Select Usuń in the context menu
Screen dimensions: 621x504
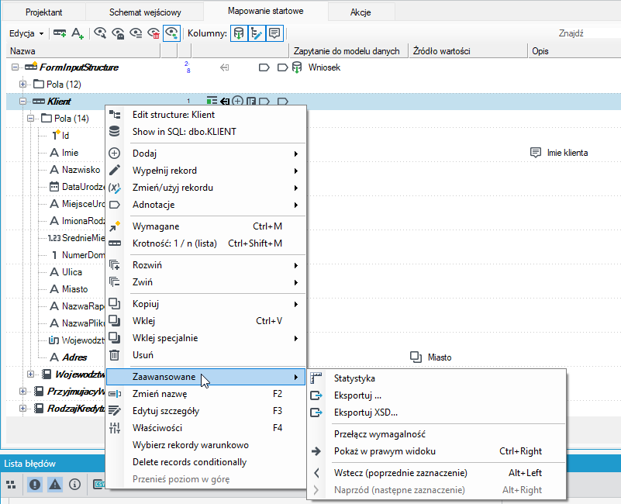point(206,355)
